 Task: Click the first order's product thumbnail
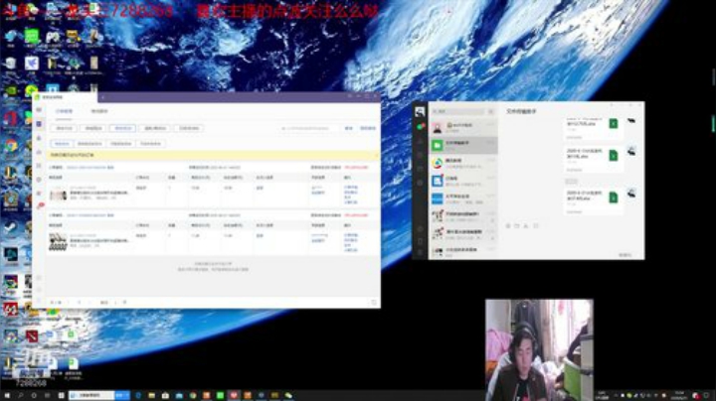point(58,195)
